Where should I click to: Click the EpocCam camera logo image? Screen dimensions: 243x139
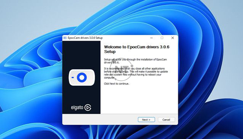(82, 77)
